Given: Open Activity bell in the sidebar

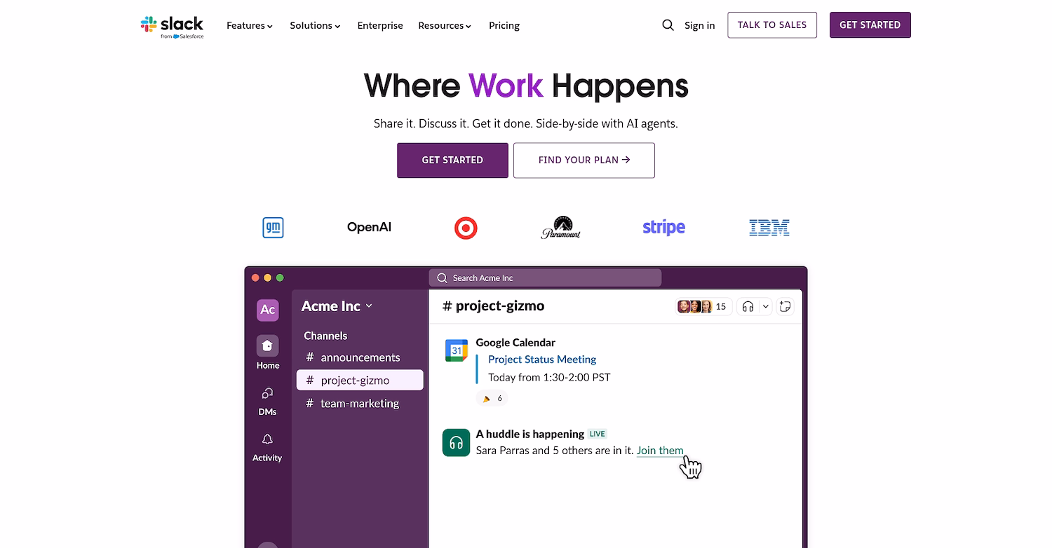Looking at the screenshot, I should pyautogui.click(x=267, y=447).
